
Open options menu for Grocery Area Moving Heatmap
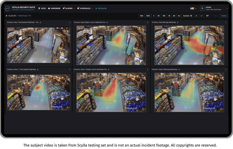point(226,22)
